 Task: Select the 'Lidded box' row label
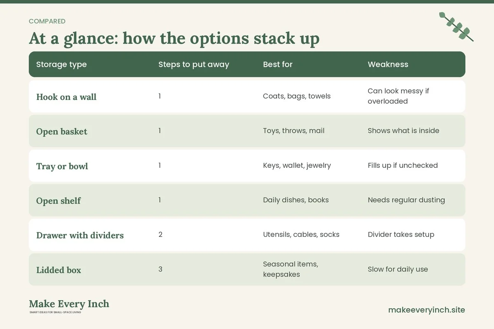[58, 270]
